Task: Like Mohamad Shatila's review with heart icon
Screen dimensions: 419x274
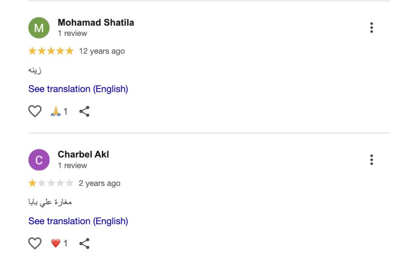Action: click(35, 111)
